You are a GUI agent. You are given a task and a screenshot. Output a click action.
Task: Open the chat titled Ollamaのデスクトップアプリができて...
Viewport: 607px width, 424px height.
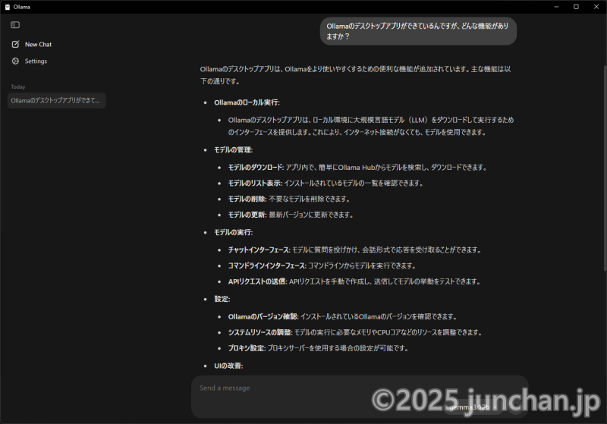pyautogui.click(x=56, y=101)
